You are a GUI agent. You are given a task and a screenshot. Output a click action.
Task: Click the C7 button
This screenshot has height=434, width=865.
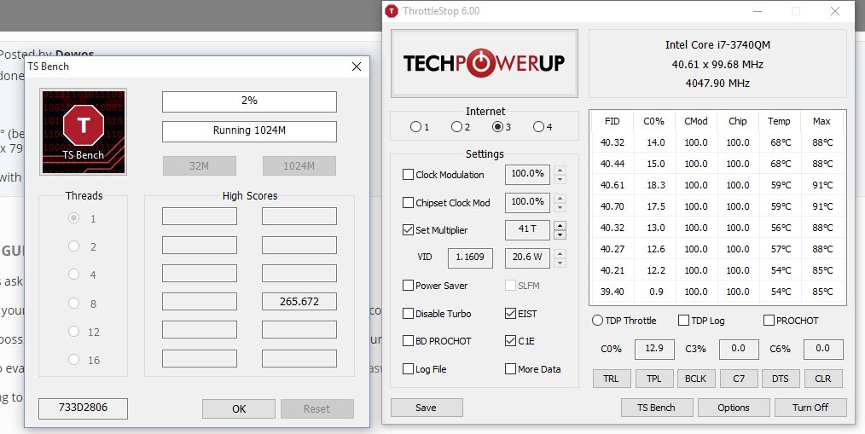(x=739, y=379)
